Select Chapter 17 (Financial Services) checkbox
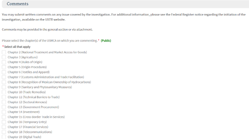 pyautogui.click(x=4, y=127)
